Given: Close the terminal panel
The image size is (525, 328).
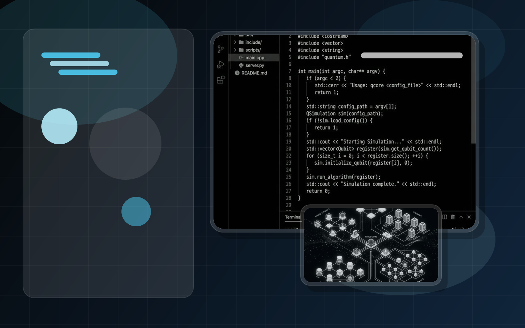Looking at the screenshot, I should (469, 217).
